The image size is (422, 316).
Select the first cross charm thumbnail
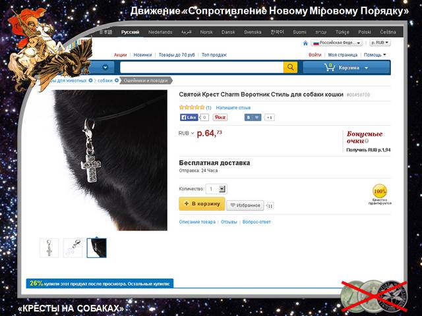coord(49,248)
